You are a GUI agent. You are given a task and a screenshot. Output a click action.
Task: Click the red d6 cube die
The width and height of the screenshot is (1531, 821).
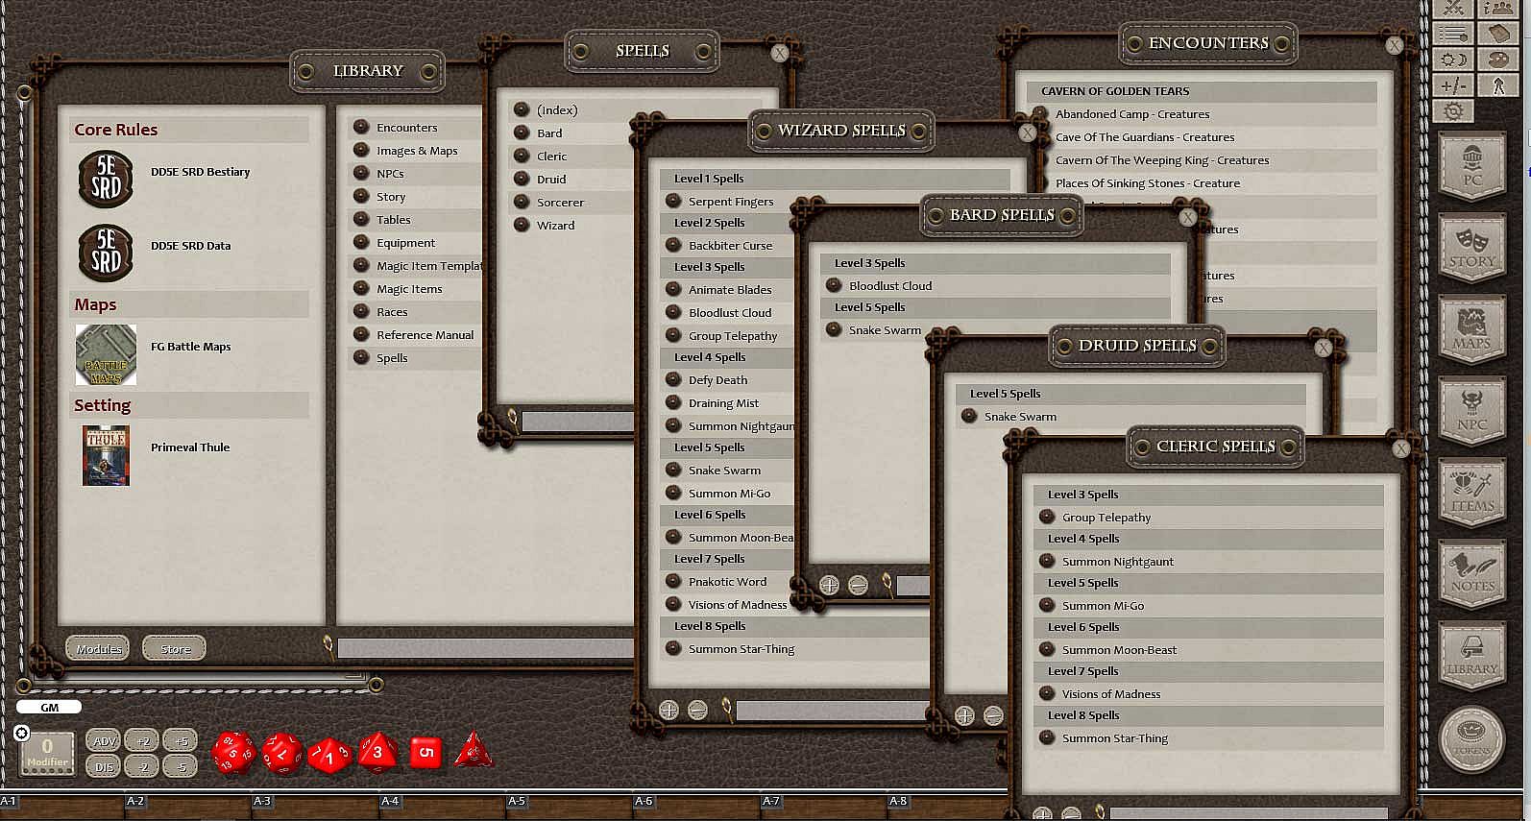[x=425, y=753]
